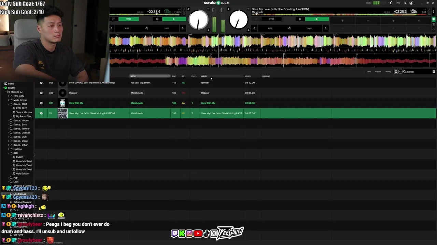
Task: Click Spotify icon on Happier row
Action: pyautogui.click(x=41, y=93)
